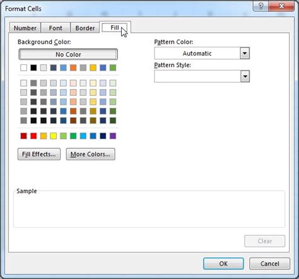
Task: Click the No Color button
Action: coord(68,54)
